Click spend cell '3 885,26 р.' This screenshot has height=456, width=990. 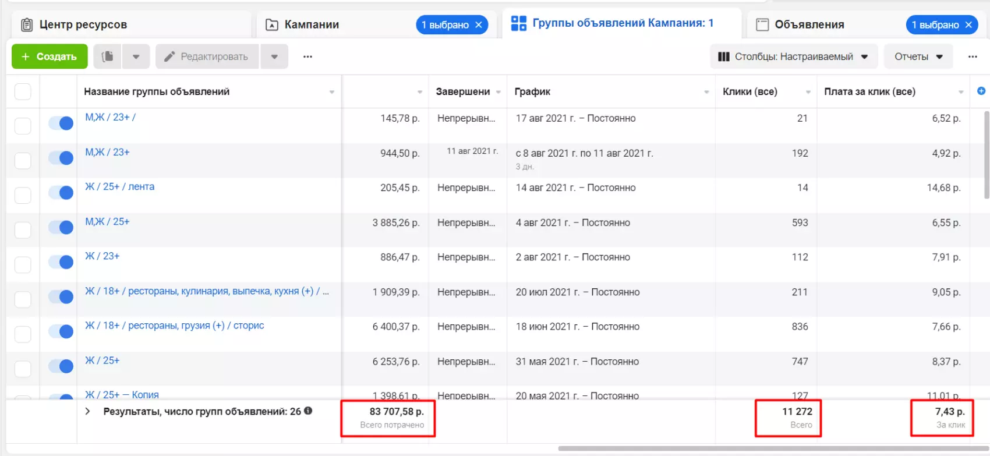pos(396,222)
